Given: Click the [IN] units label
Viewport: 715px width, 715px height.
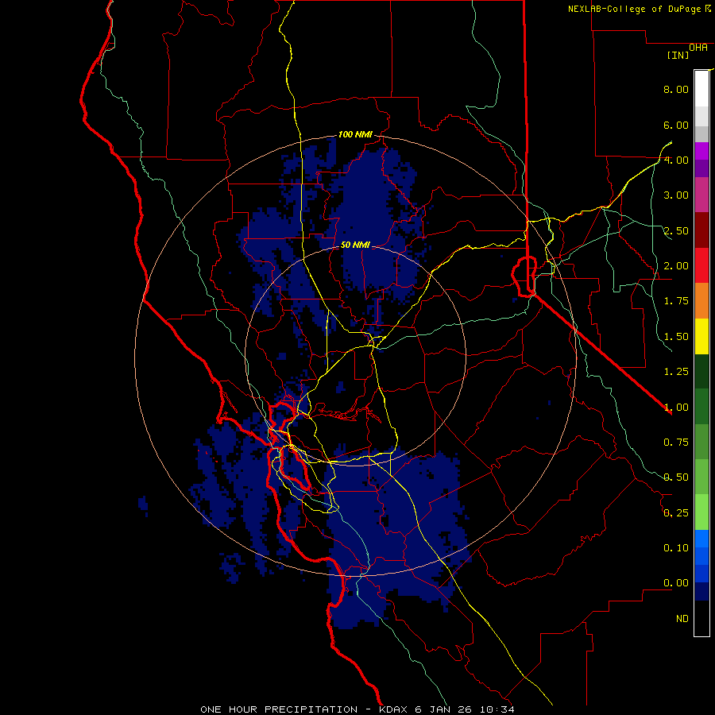Looking at the screenshot, I should (x=678, y=55).
